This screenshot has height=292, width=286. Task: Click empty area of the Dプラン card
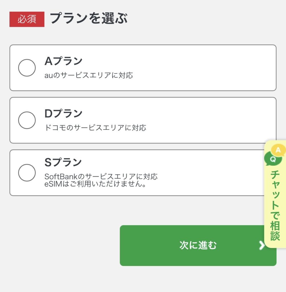point(205,120)
